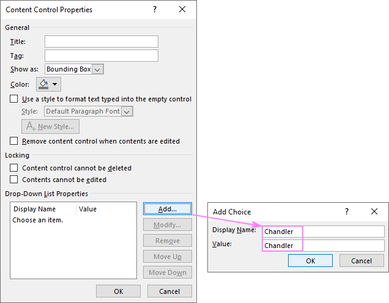Click the Move Down button

point(168,272)
